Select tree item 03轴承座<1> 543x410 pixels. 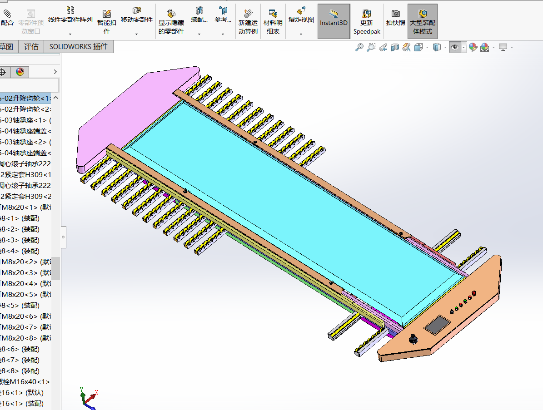pyautogui.click(x=25, y=120)
